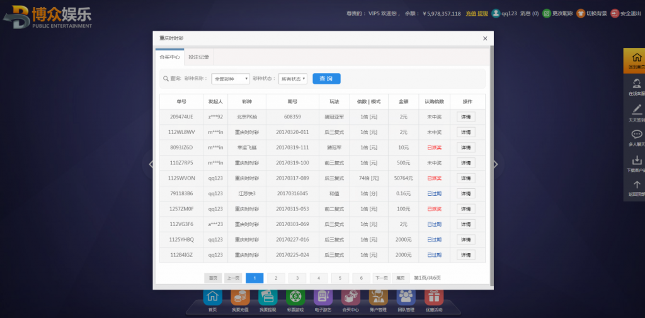This screenshot has height=318, width=645.
Task: Open 团队管理 icon in the dock
Action: tap(406, 297)
